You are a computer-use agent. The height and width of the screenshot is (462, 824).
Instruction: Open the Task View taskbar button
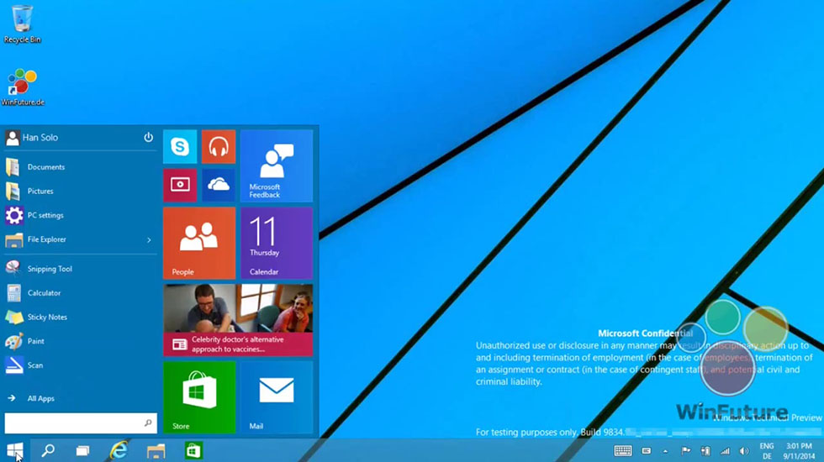(x=83, y=451)
